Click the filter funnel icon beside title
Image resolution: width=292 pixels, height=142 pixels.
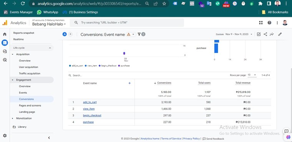[x=139, y=34]
